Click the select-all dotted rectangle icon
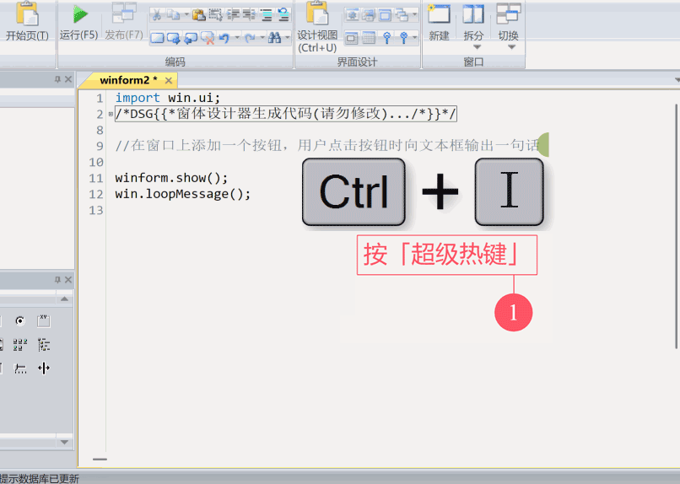 coord(215,14)
